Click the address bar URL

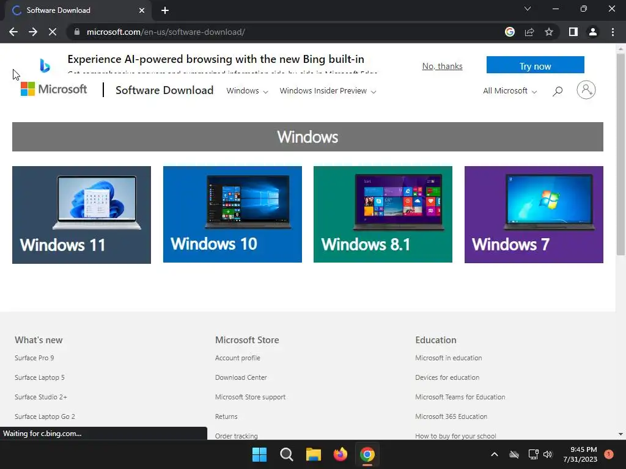click(166, 32)
